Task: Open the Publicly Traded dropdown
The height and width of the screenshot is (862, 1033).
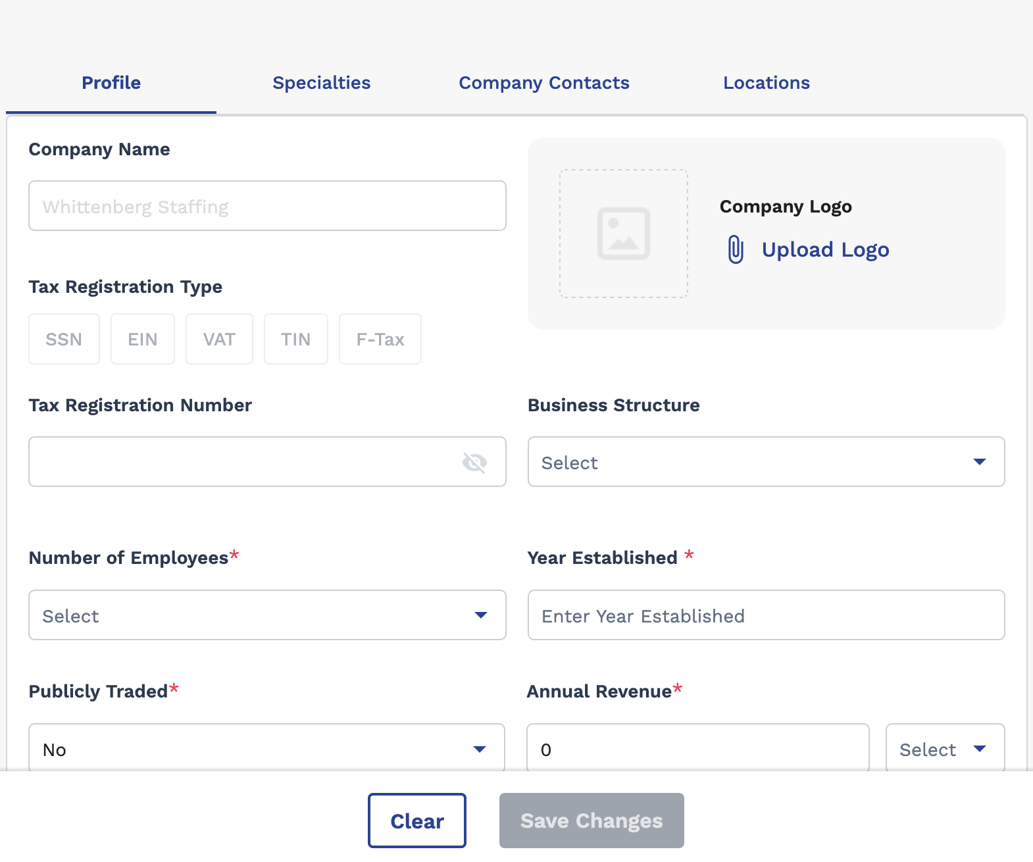Action: click(x=266, y=749)
